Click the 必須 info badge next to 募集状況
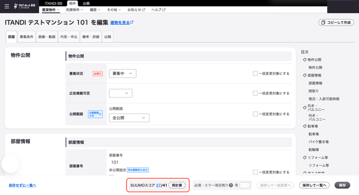The height and width of the screenshot is (195, 359). pyautogui.click(x=98, y=74)
